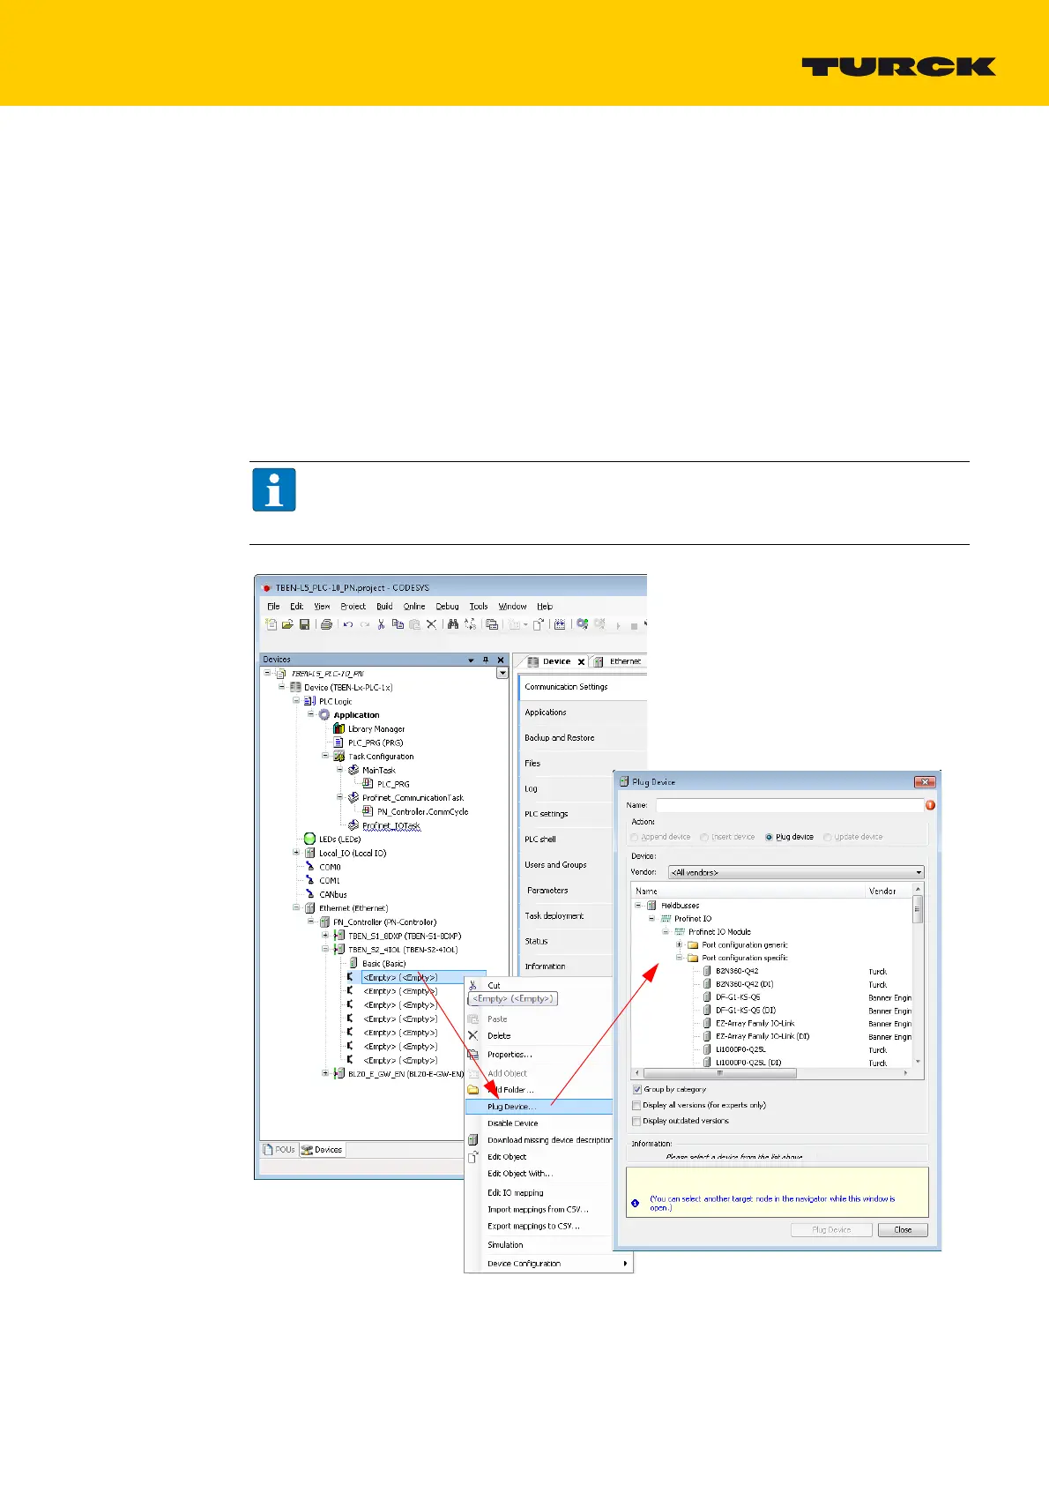This screenshot has width=1049, height=1485.
Task: Open the Project menu
Action: pos(353,606)
